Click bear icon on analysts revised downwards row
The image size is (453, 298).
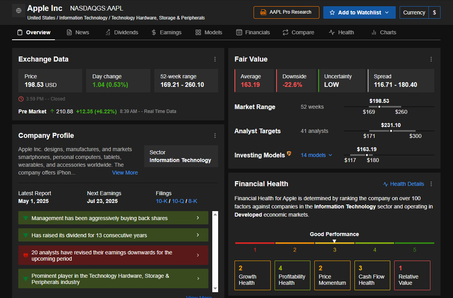[x=25, y=255]
